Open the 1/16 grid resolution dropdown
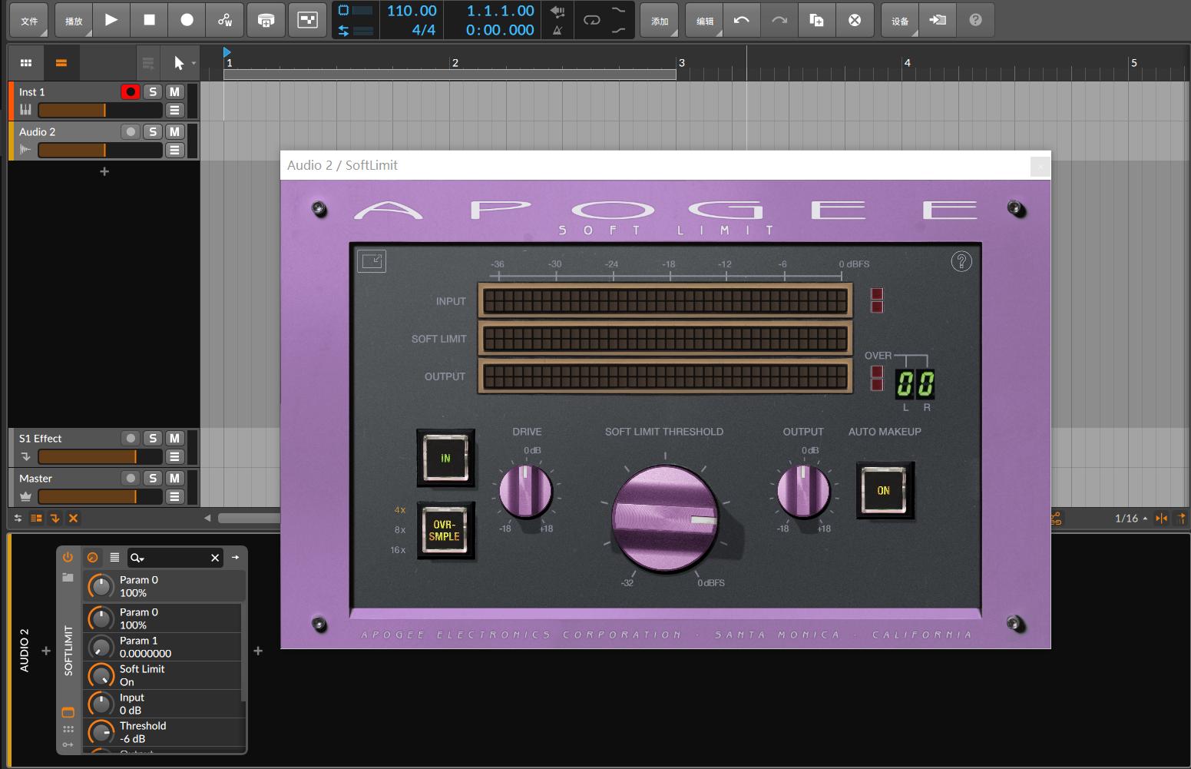Viewport: 1191px width, 769px height. coord(1130,519)
